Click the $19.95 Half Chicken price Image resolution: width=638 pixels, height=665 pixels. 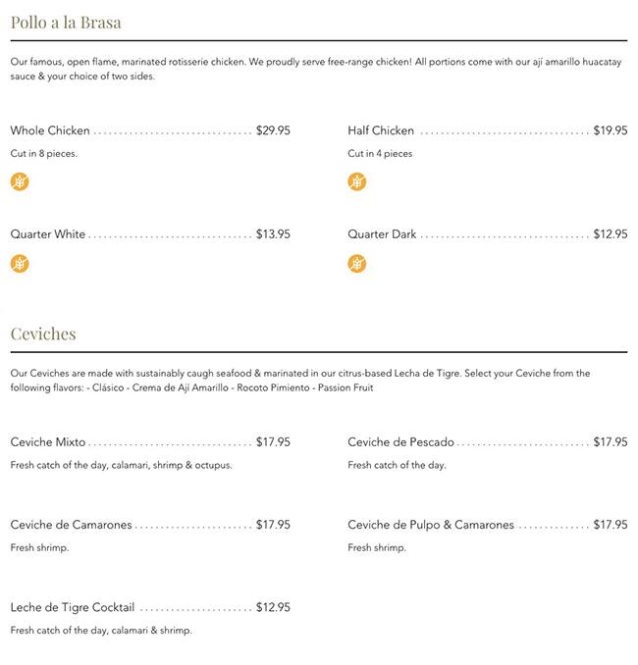(x=611, y=130)
